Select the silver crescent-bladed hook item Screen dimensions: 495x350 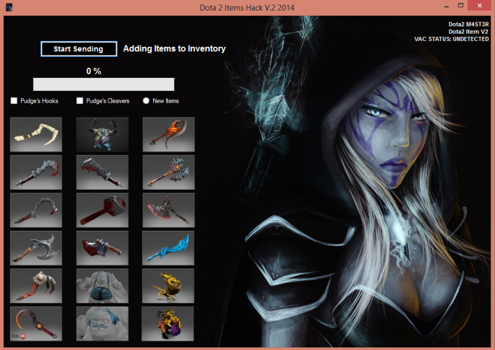coord(36,248)
